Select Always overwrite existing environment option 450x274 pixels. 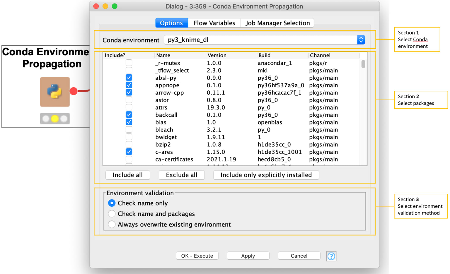tap(112, 224)
